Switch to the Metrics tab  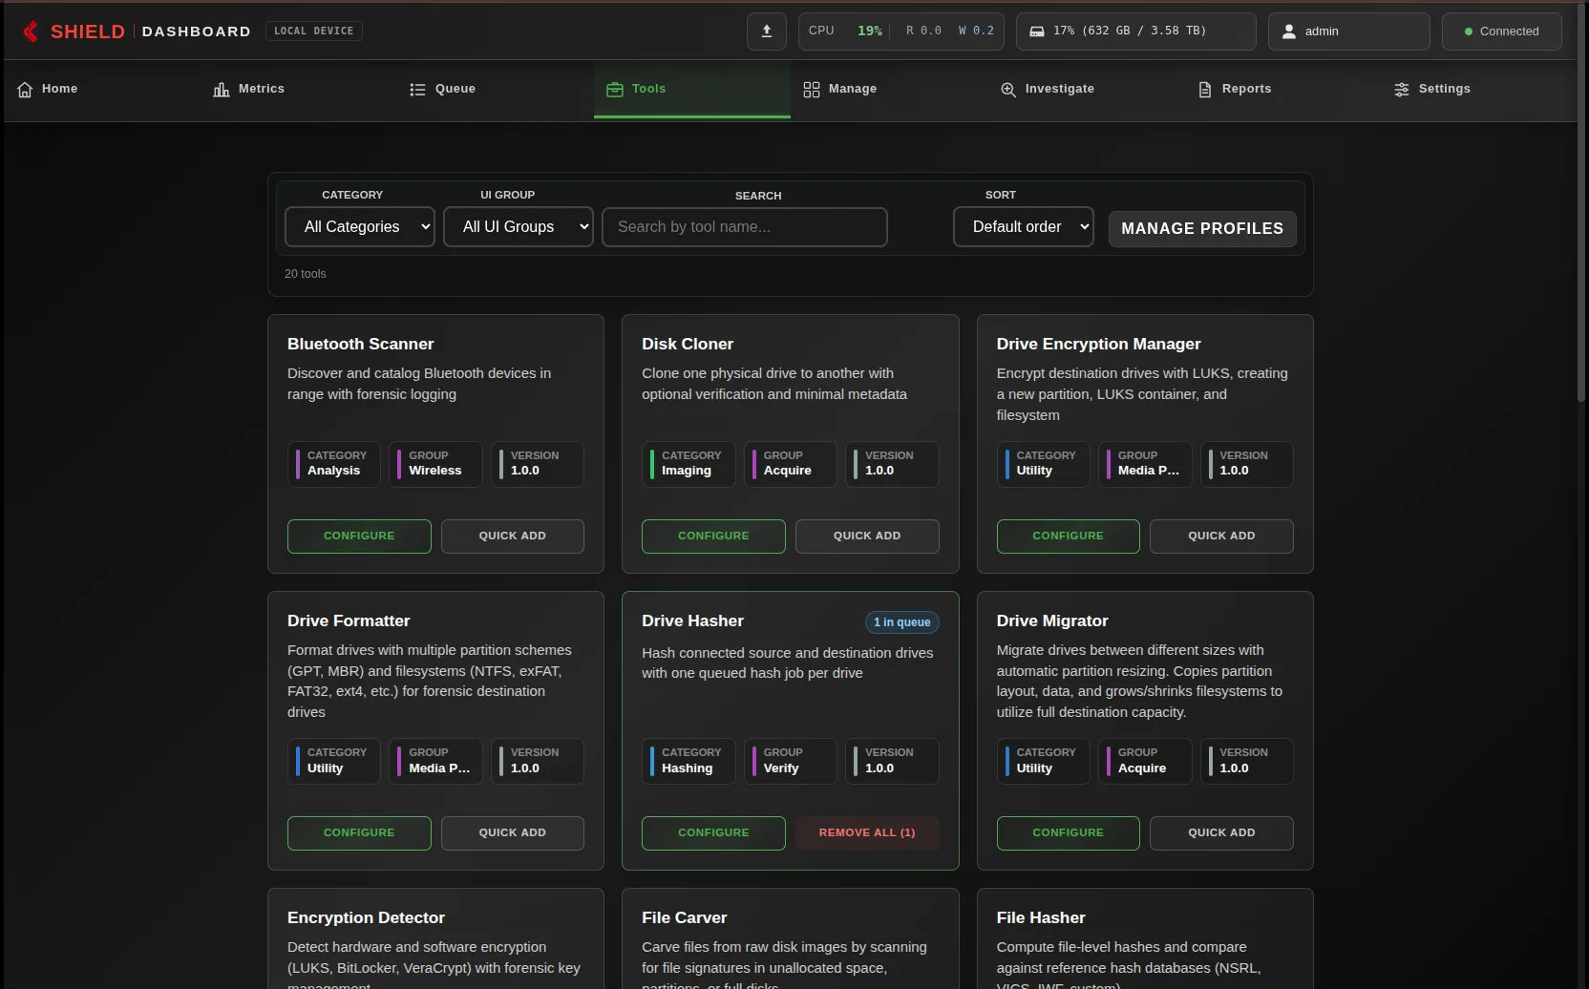click(299, 89)
